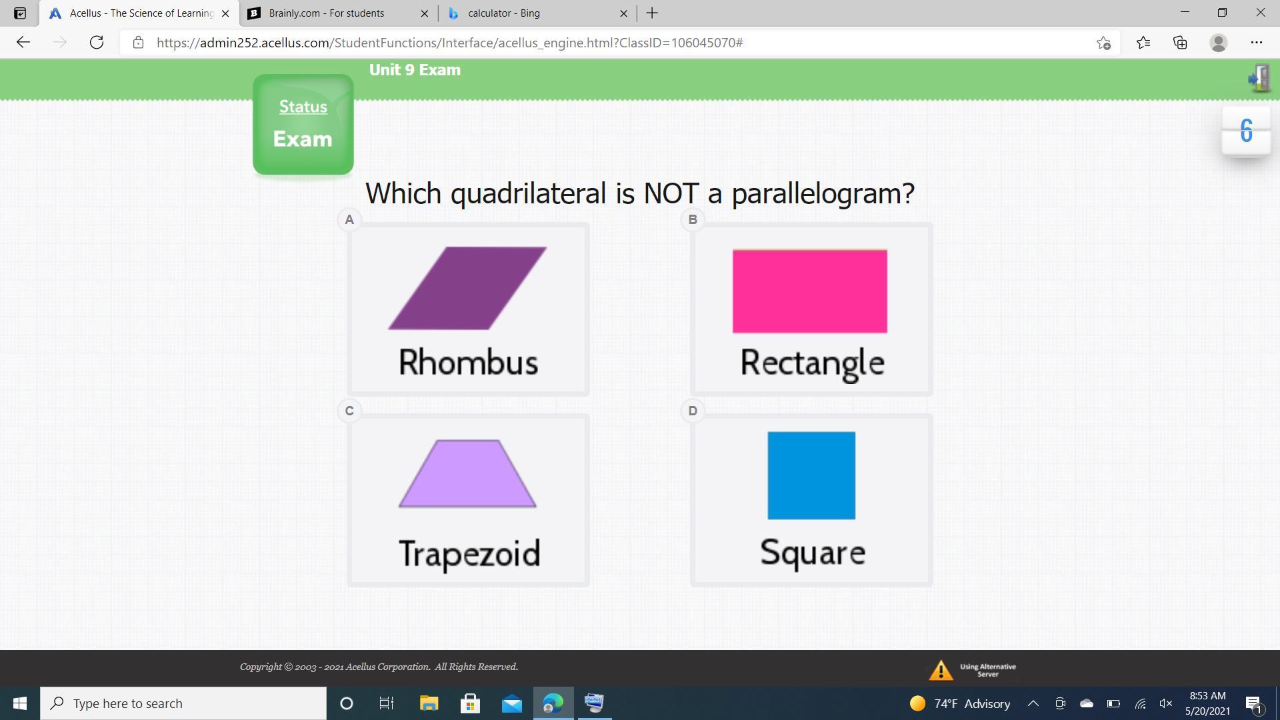The height and width of the screenshot is (720, 1280).
Task: Click the alternative server warning icon
Action: coord(941,670)
